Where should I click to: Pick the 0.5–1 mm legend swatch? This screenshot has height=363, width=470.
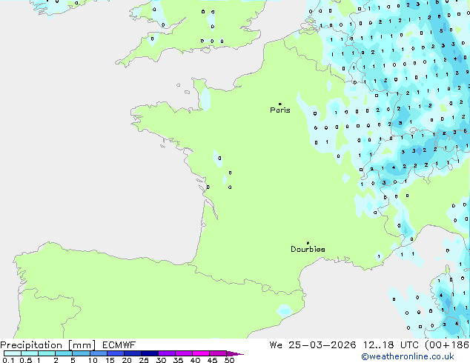click(x=30, y=353)
